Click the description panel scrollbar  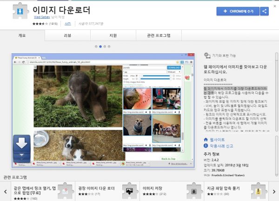tap(277, 92)
